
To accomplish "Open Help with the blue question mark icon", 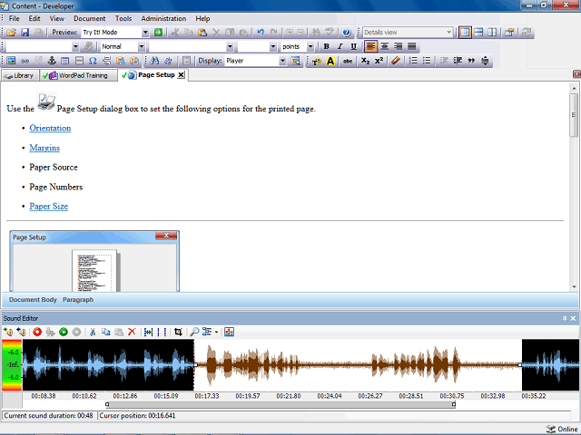I will [347, 33].
